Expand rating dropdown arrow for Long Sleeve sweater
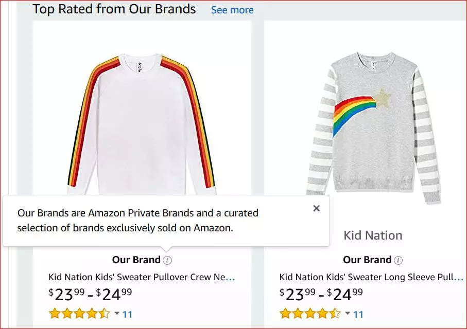Image resolution: width=467 pixels, height=329 pixels. 348,314
